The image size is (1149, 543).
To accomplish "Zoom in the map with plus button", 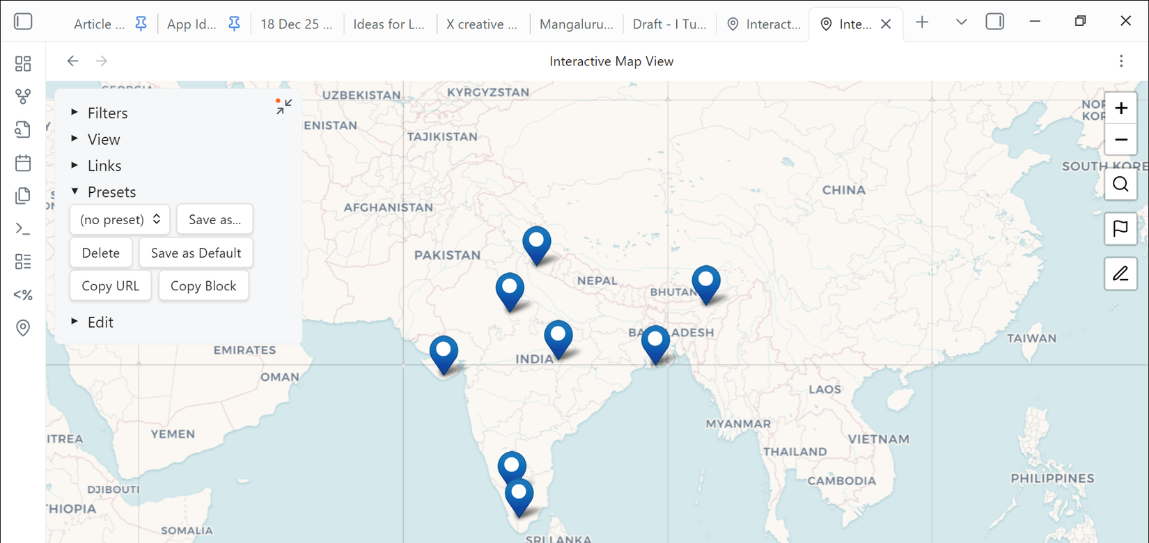I will pos(1120,108).
